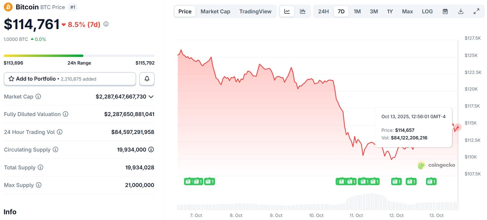
Task: Click the Bitcoin logo icon
Action: point(8,7)
